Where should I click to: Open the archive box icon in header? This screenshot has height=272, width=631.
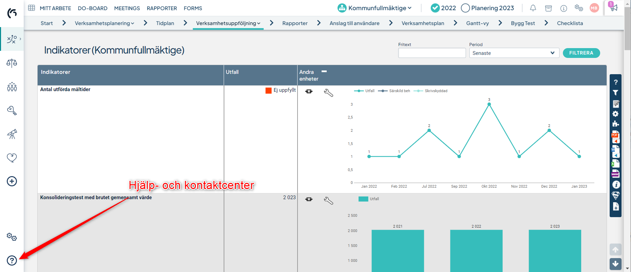pyautogui.click(x=548, y=8)
